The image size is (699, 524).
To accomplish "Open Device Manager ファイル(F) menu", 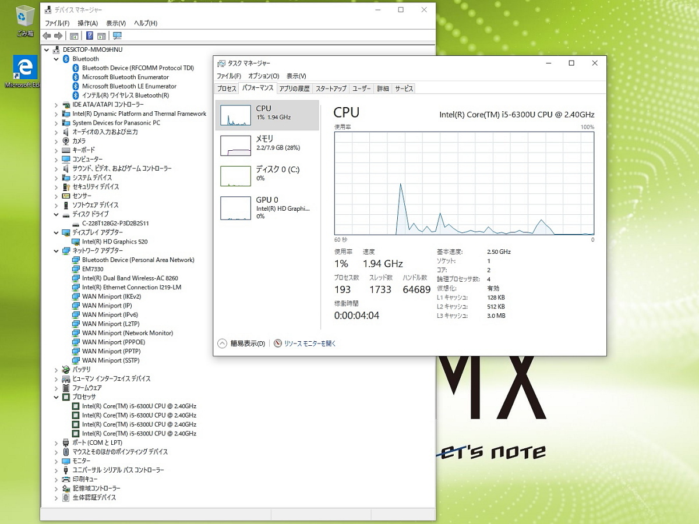I will pyautogui.click(x=57, y=23).
